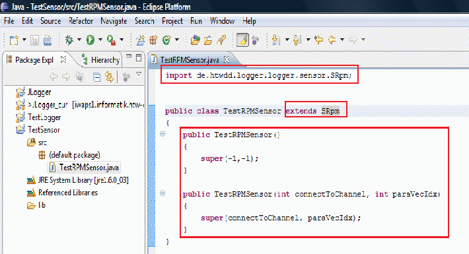Viewport: 469px width, 254px height.
Task: Click the icon next to Mark Occurrences
Action: [255, 40]
